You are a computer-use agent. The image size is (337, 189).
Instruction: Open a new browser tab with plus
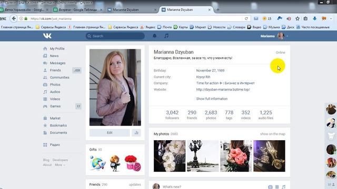coord(217,9)
